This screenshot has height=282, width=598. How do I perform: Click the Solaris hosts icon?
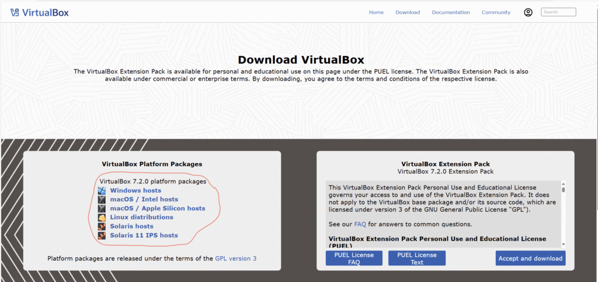[x=102, y=226]
